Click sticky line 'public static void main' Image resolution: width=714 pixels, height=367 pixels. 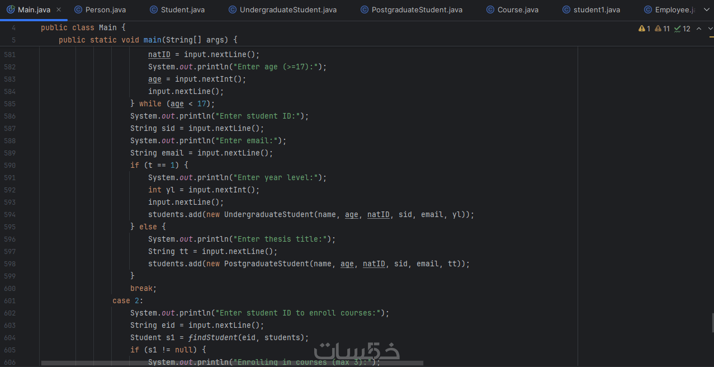[x=148, y=40]
